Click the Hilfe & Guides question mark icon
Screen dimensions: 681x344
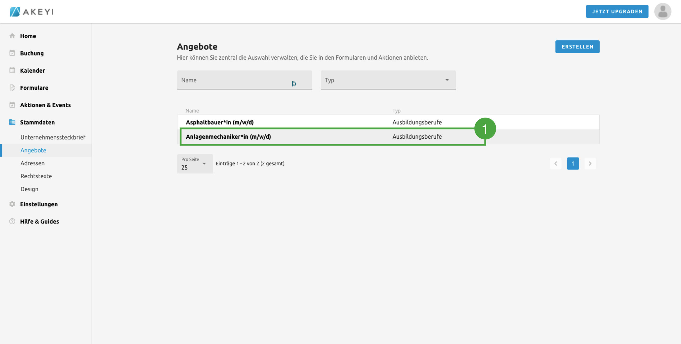(x=12, y=221)
